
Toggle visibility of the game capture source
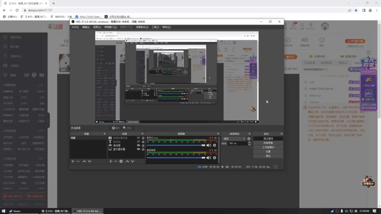(x=138, y=146)
